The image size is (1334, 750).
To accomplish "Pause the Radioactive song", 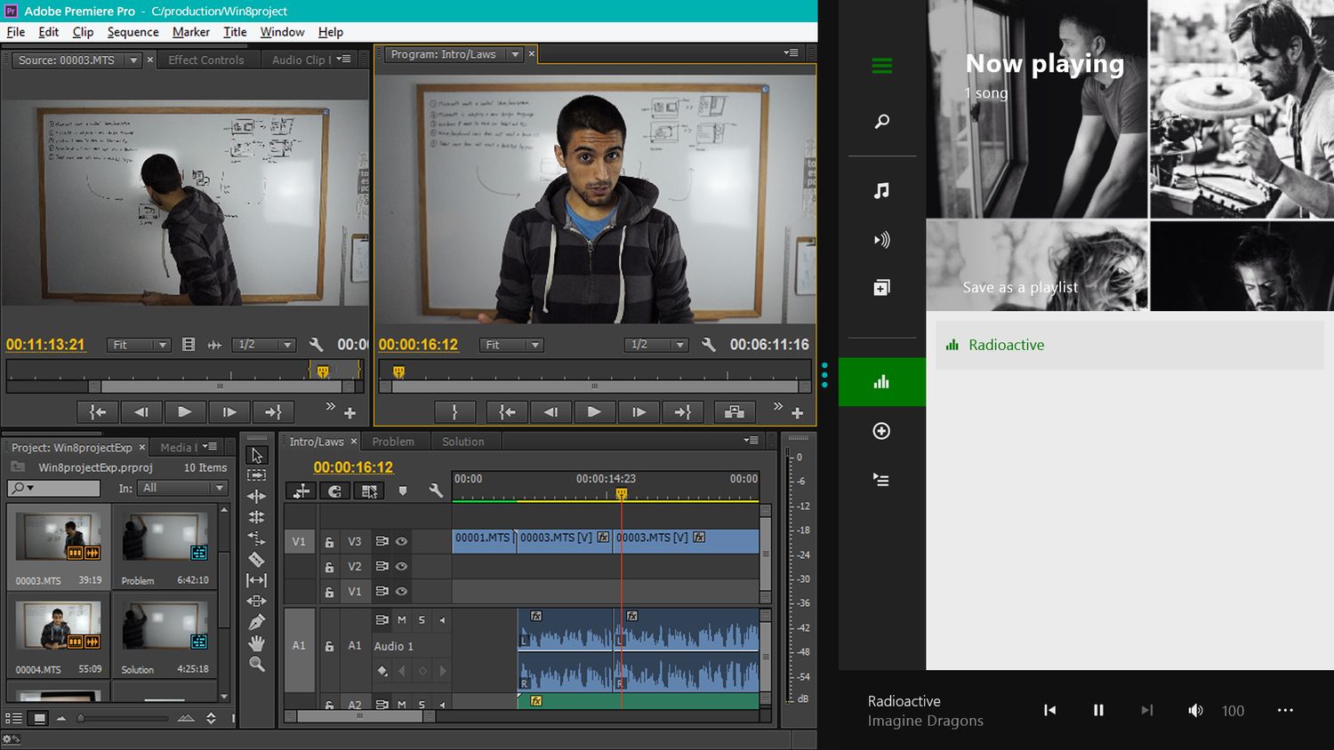I will [x=1098, y=710].
